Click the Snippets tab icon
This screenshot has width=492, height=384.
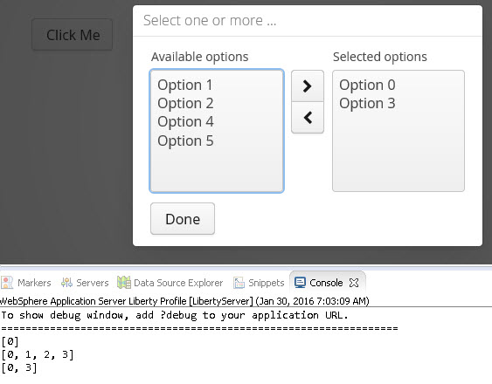click(x=239, y=283)
